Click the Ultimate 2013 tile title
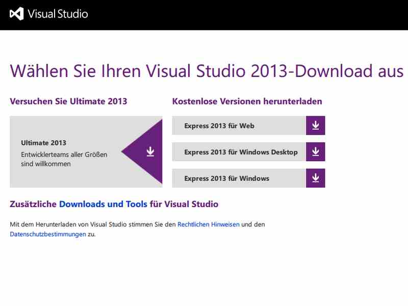The height and width of the screenshot is (306, 408). pyautogui.click(x=43, y=143)
